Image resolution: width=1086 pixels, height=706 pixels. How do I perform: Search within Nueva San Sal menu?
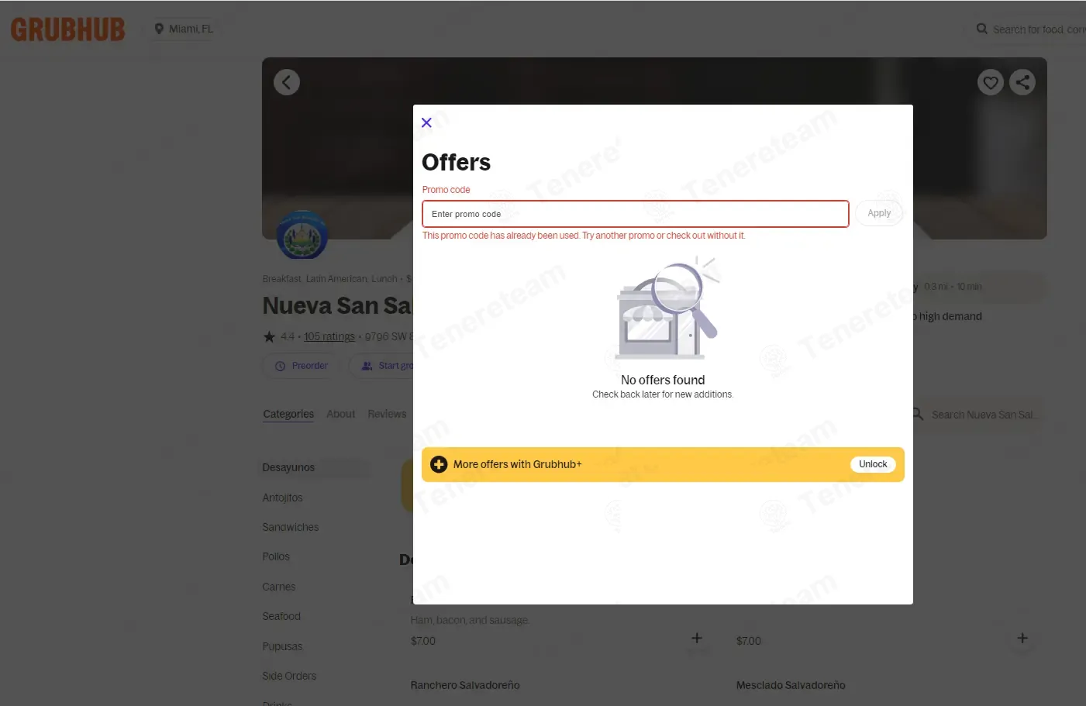tap(983, 415)
